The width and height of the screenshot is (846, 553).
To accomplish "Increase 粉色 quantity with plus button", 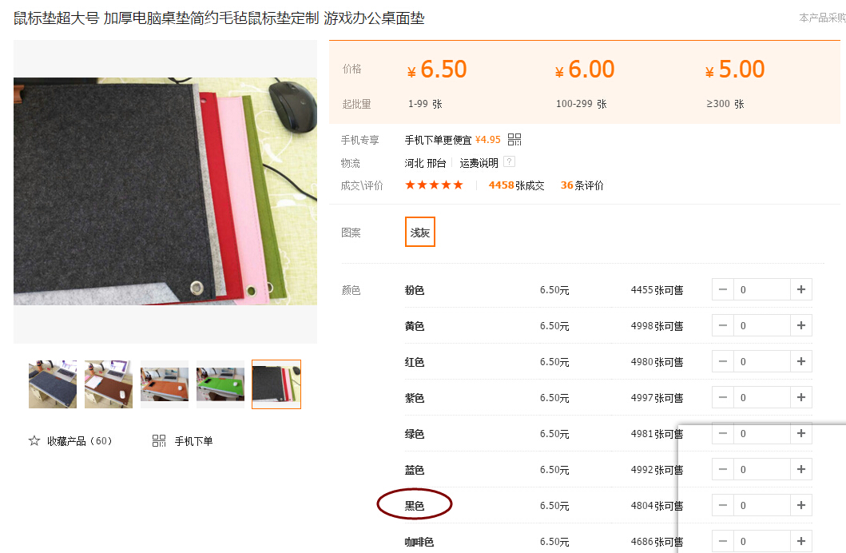I will 801,290.
